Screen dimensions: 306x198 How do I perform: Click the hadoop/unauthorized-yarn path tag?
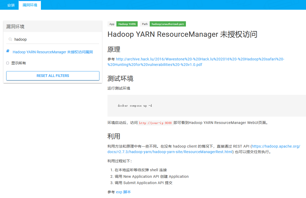(x=168, y=24)
